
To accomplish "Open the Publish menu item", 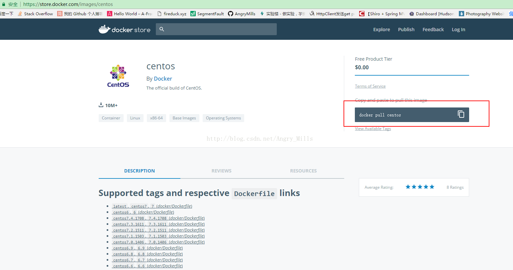I will pos(406,30).
